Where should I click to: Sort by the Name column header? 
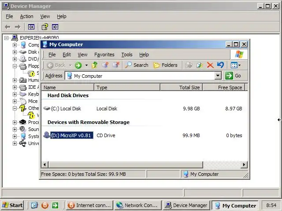68,87
